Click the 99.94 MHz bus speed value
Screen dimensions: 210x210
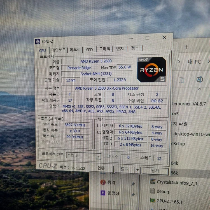pos(75,137)
